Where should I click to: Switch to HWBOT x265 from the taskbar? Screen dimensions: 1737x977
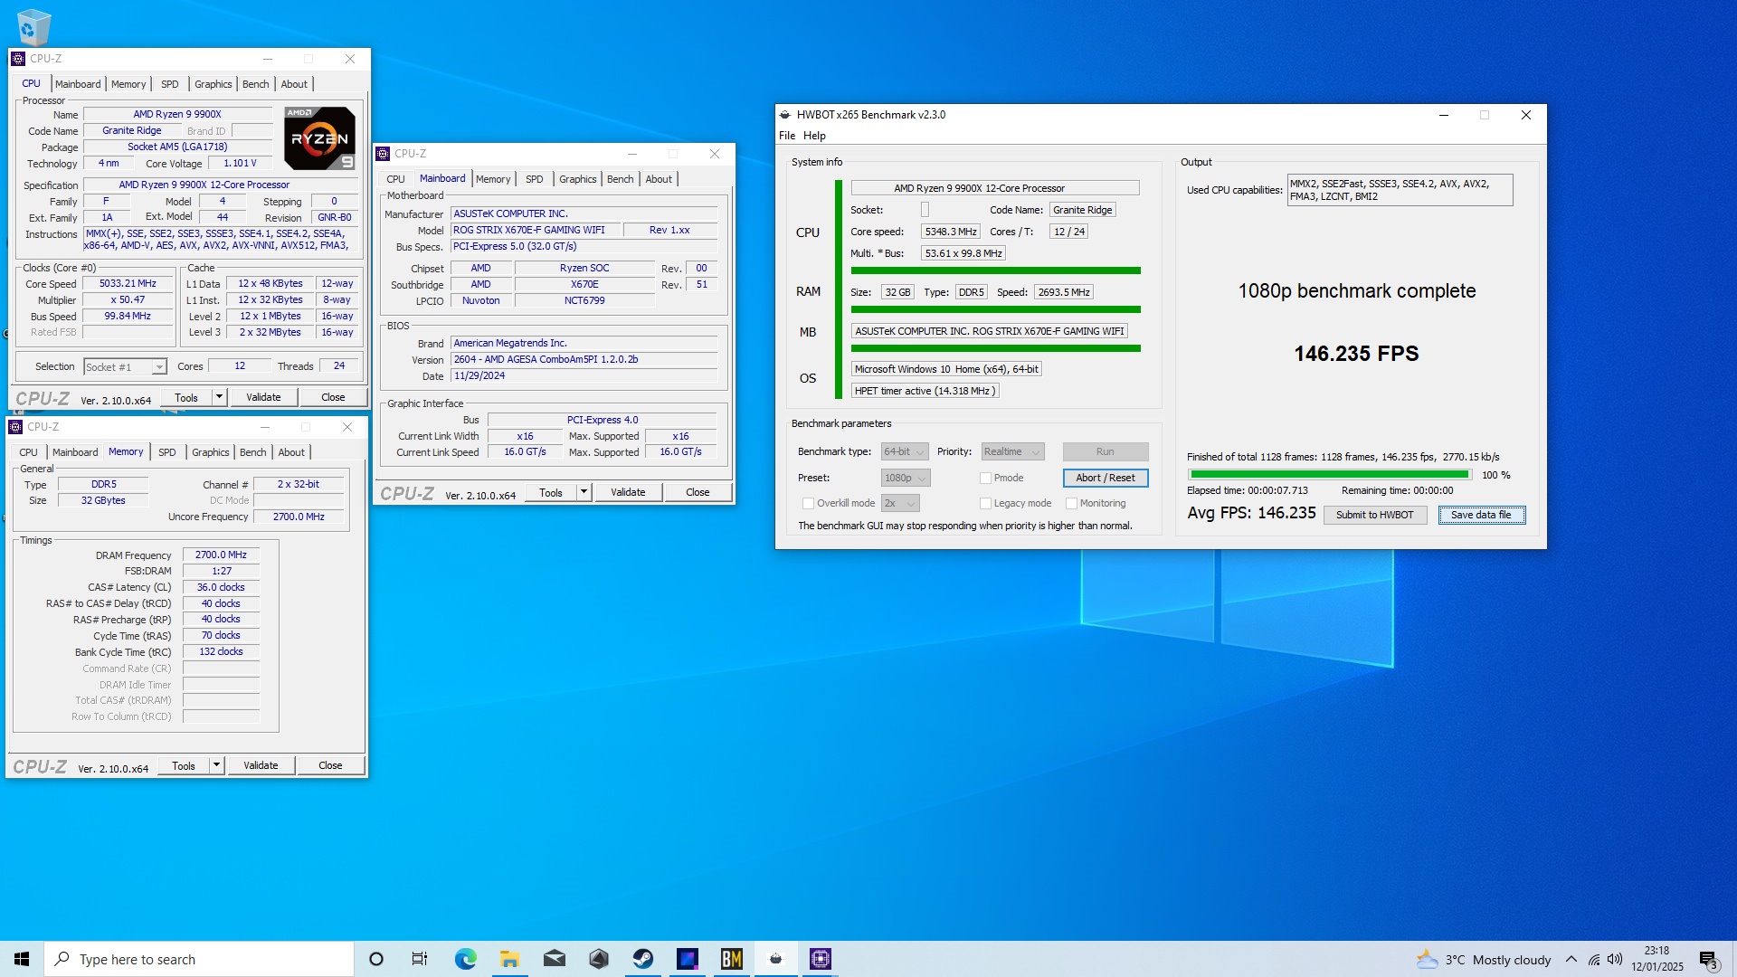(x=775, y=959)
